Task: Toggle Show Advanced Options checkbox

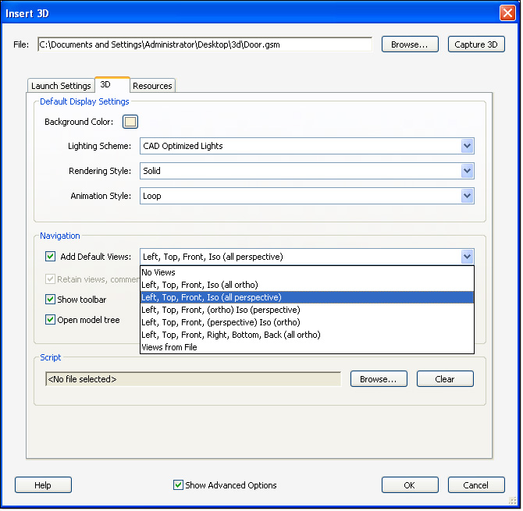Action: [179, 485]
